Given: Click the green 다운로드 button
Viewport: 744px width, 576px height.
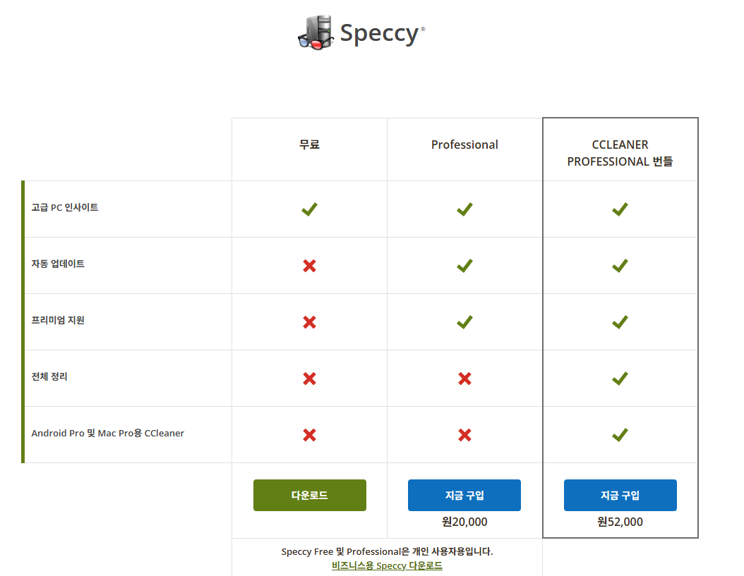Looking at the screenshot, I should (309, 495).
